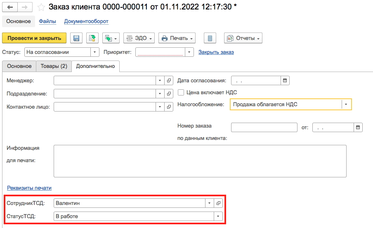The image size is (373, 228).
Task: Click the Приоритет input field
Action: [161, 52]
